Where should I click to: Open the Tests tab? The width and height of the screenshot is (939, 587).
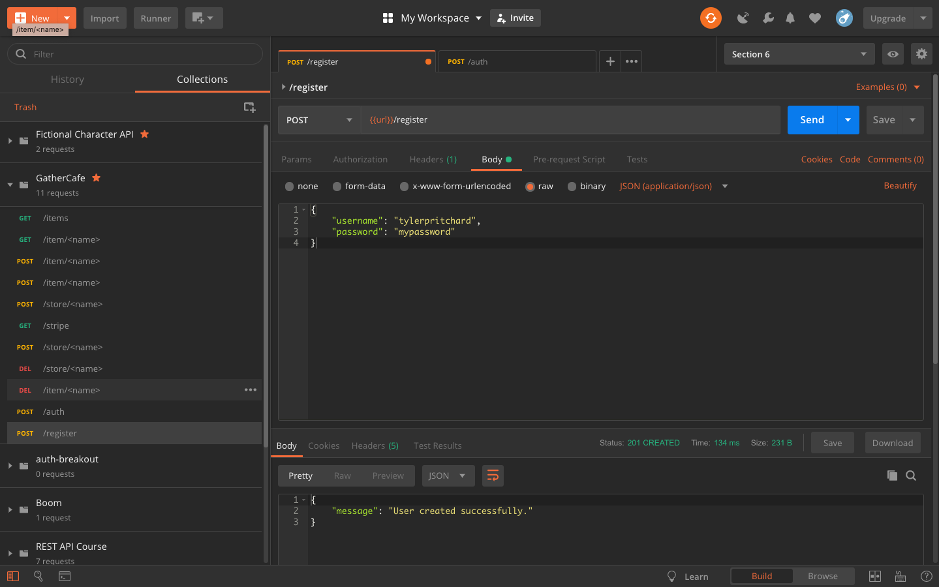pyautogui.click(x=637, y=159)
